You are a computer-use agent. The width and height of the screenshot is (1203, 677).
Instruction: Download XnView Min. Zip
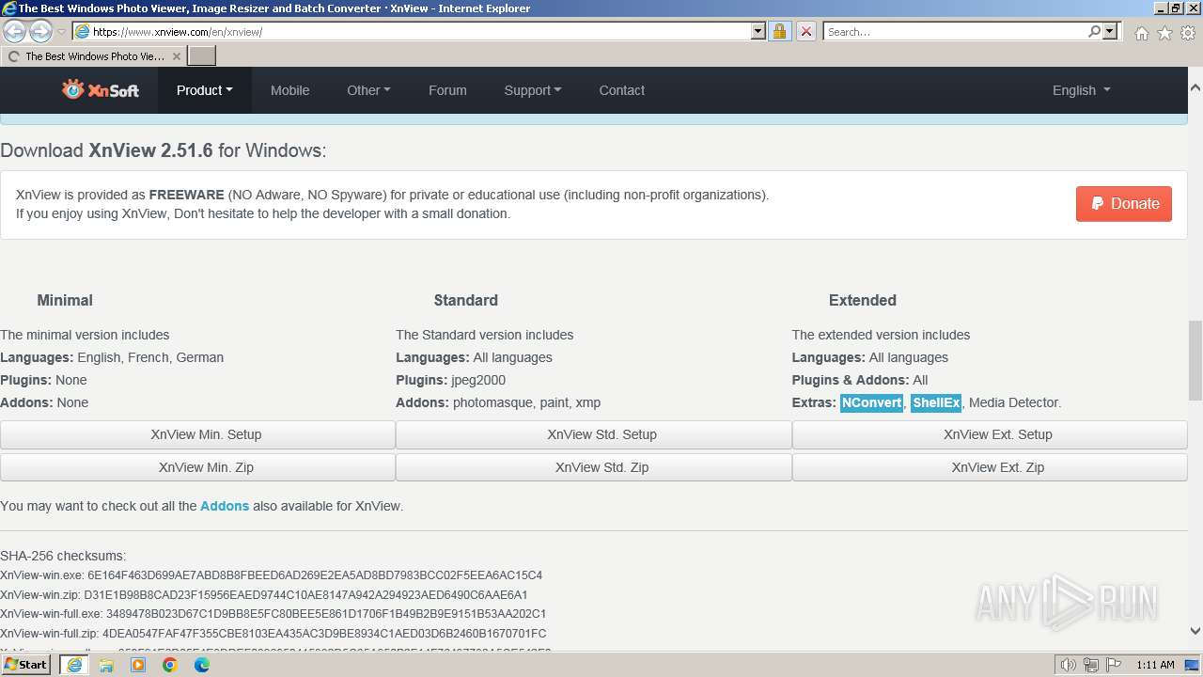(197, 467)
